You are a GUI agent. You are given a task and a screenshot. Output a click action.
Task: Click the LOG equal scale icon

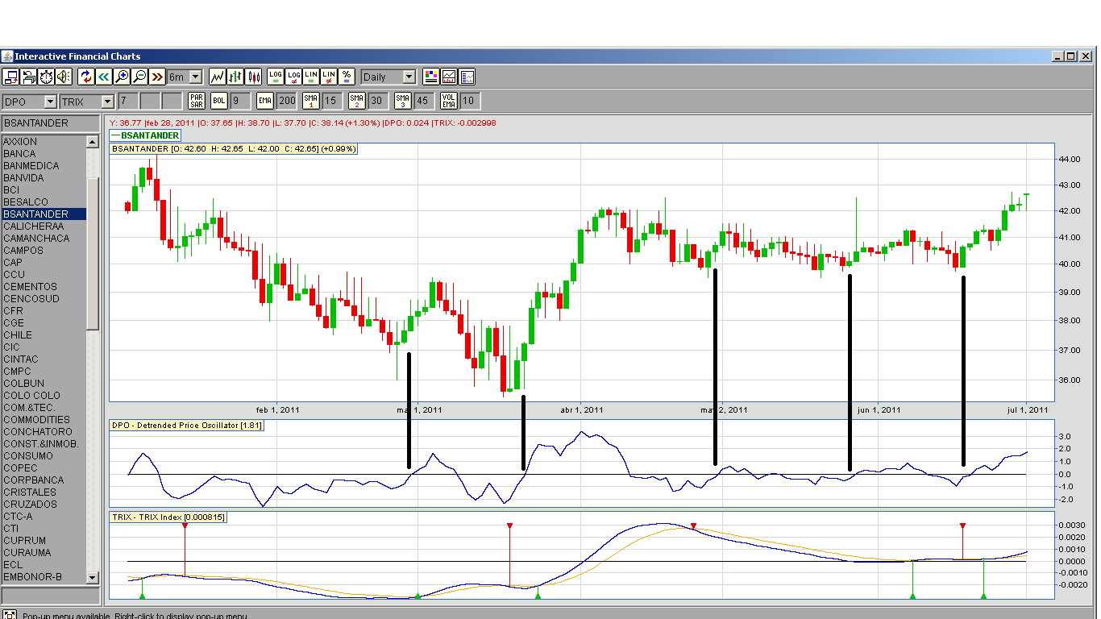click(x=276, y=77)
